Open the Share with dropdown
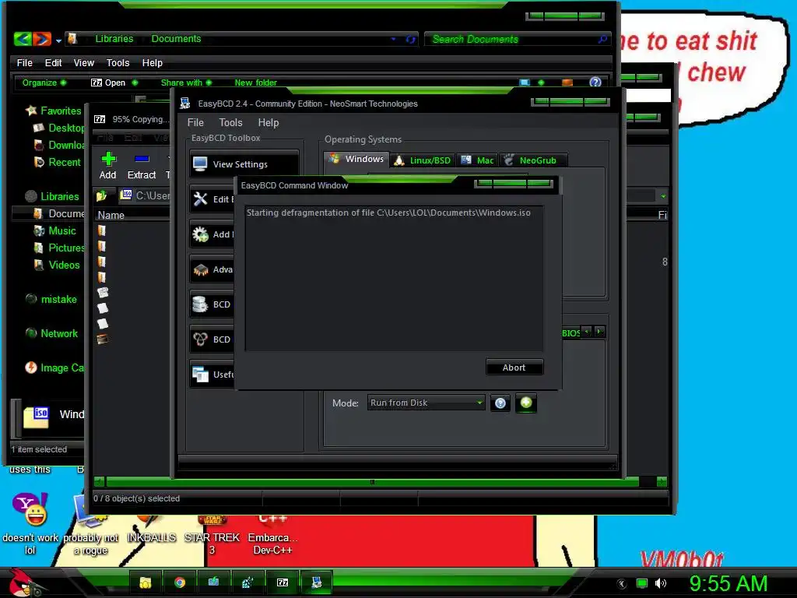Viewport: 797px width, 598px height. (x=186, y=83)
